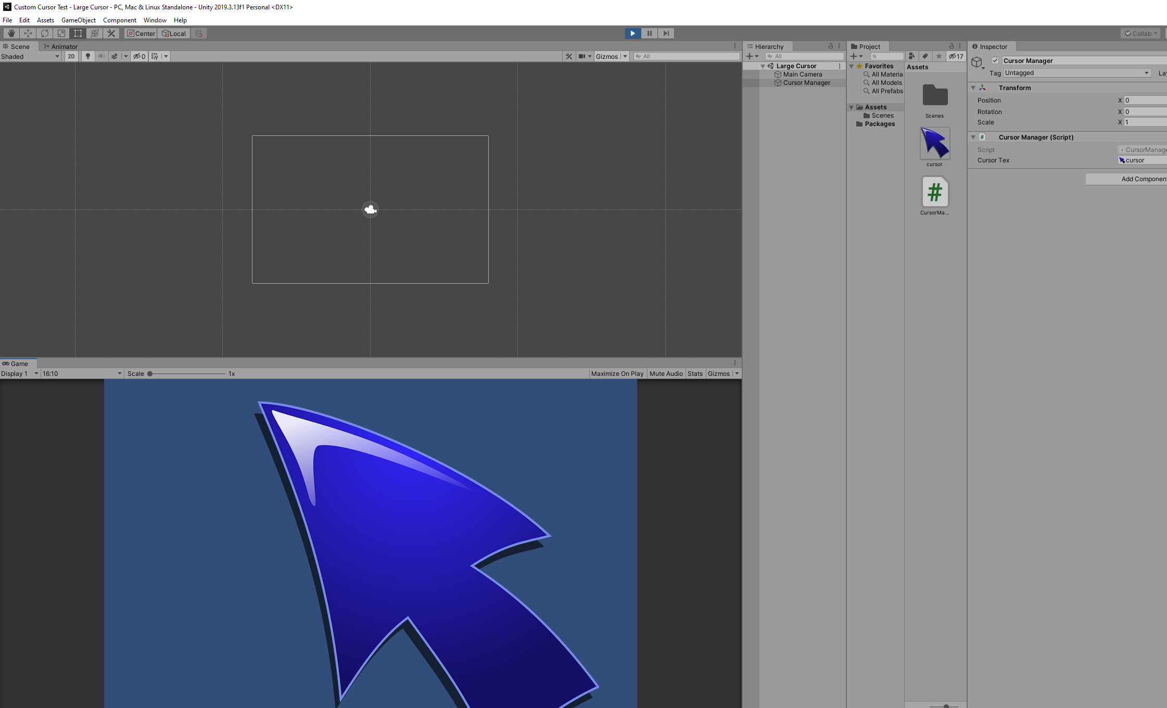The image size is (1167, 708).
Task: Toggle pivot Center handle position
Action: tap(141, 33)
